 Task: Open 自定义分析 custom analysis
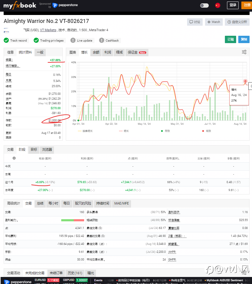coord(237,22)
